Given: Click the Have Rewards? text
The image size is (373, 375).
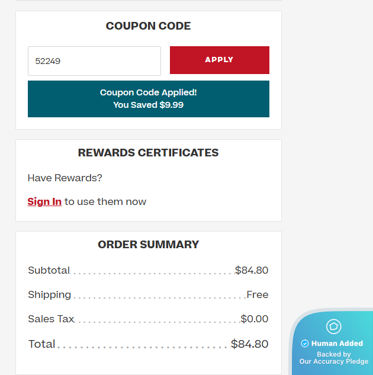Looking at the screenshot, I should [x=65, y=178].
